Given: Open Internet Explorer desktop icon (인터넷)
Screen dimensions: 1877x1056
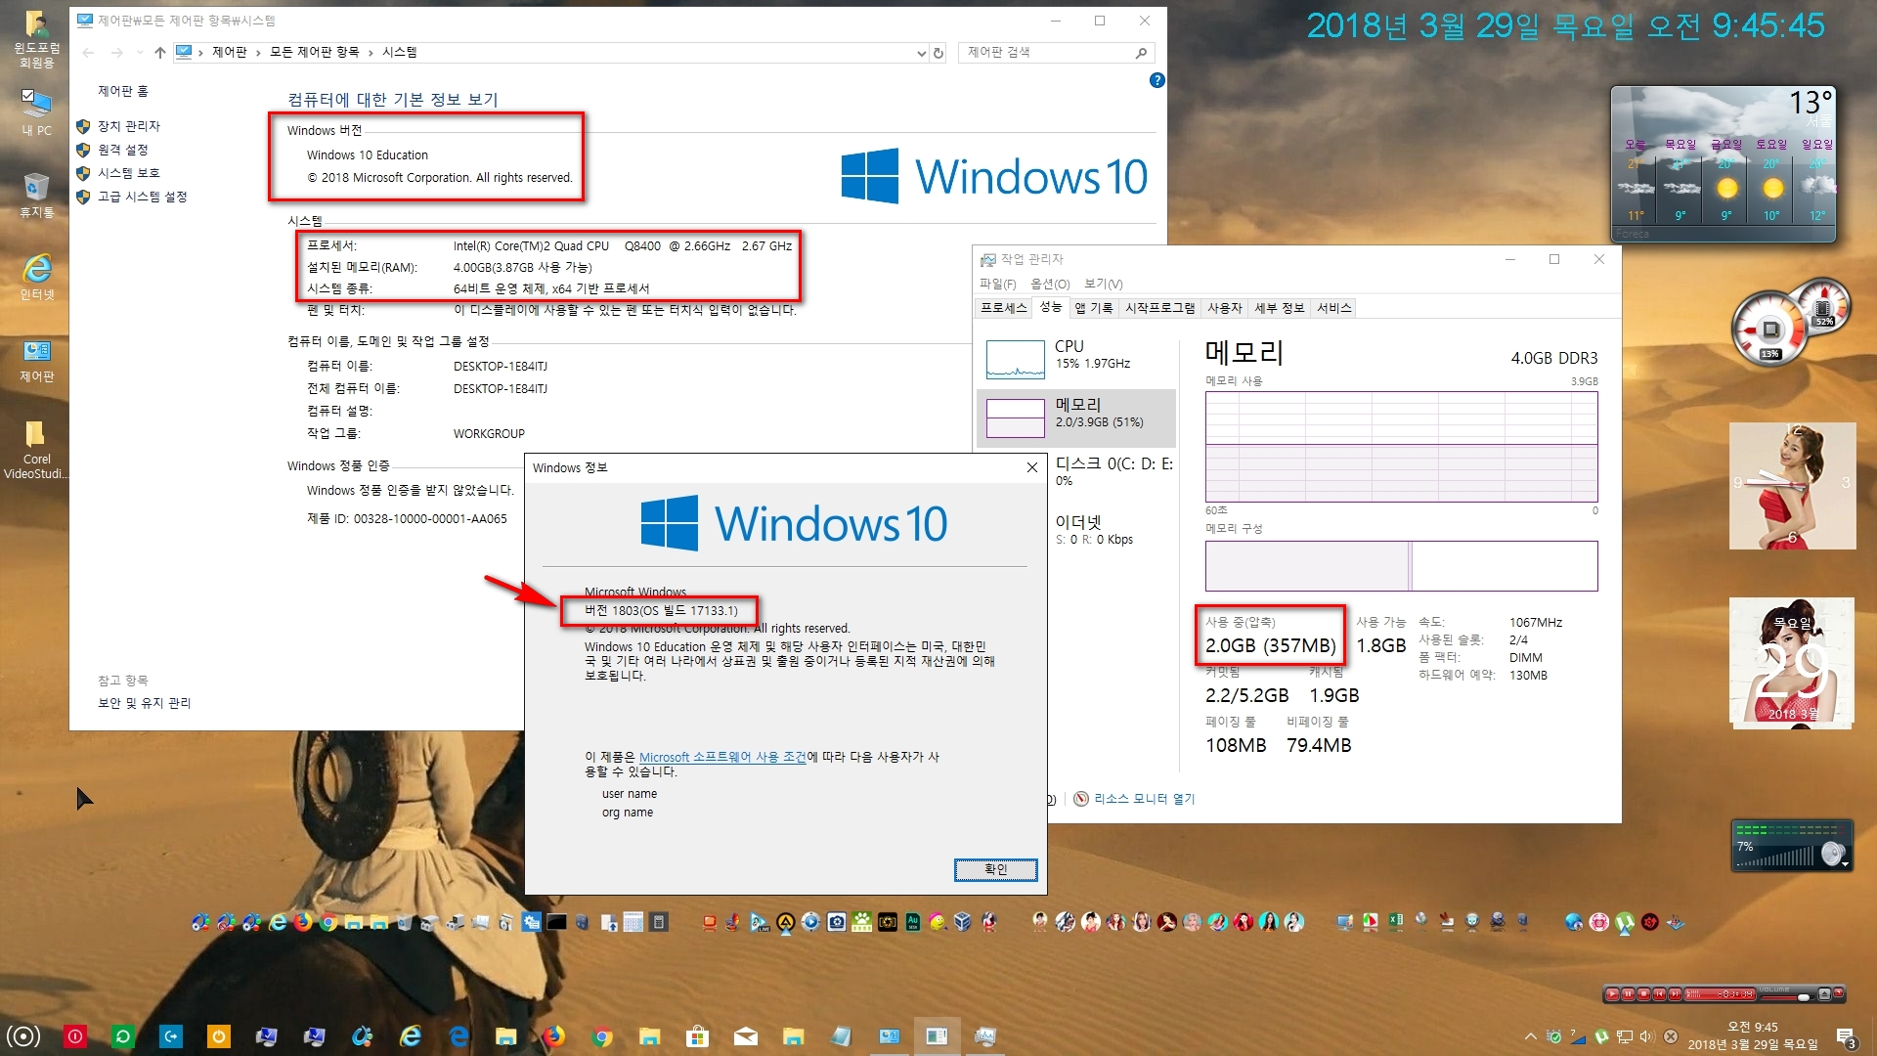Looking at the screenshot, I should (x=36, y=277).
